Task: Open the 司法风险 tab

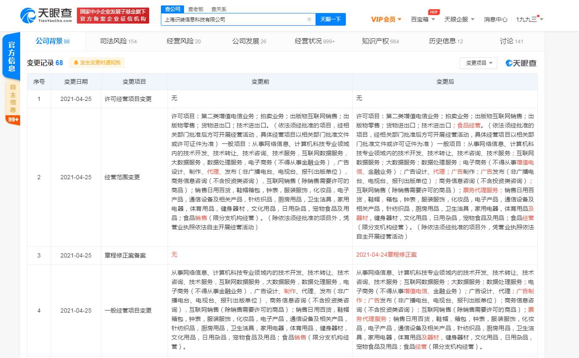Action: 118,41
